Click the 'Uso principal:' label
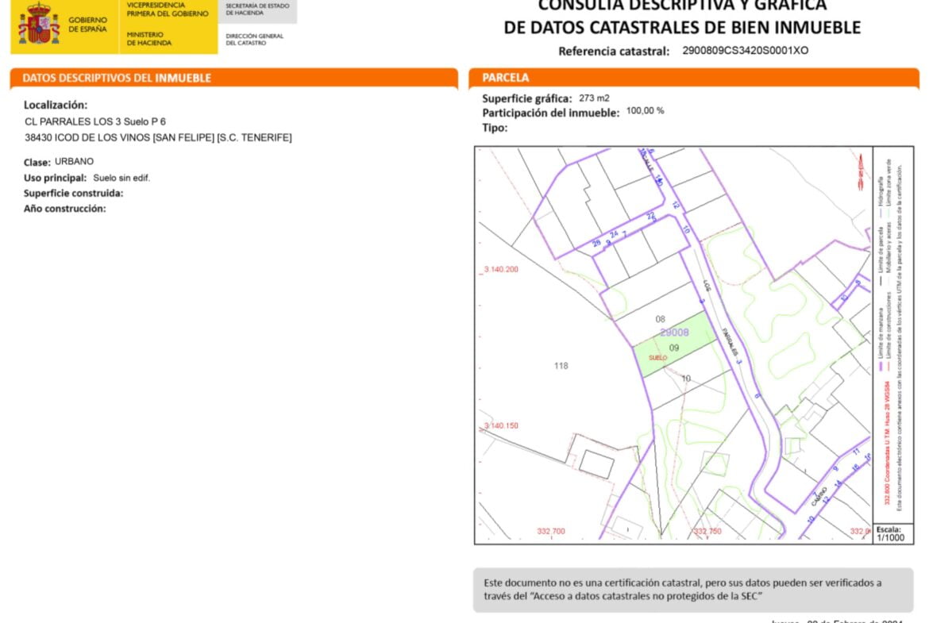The image size is (929, 623). tap(55, 178)
